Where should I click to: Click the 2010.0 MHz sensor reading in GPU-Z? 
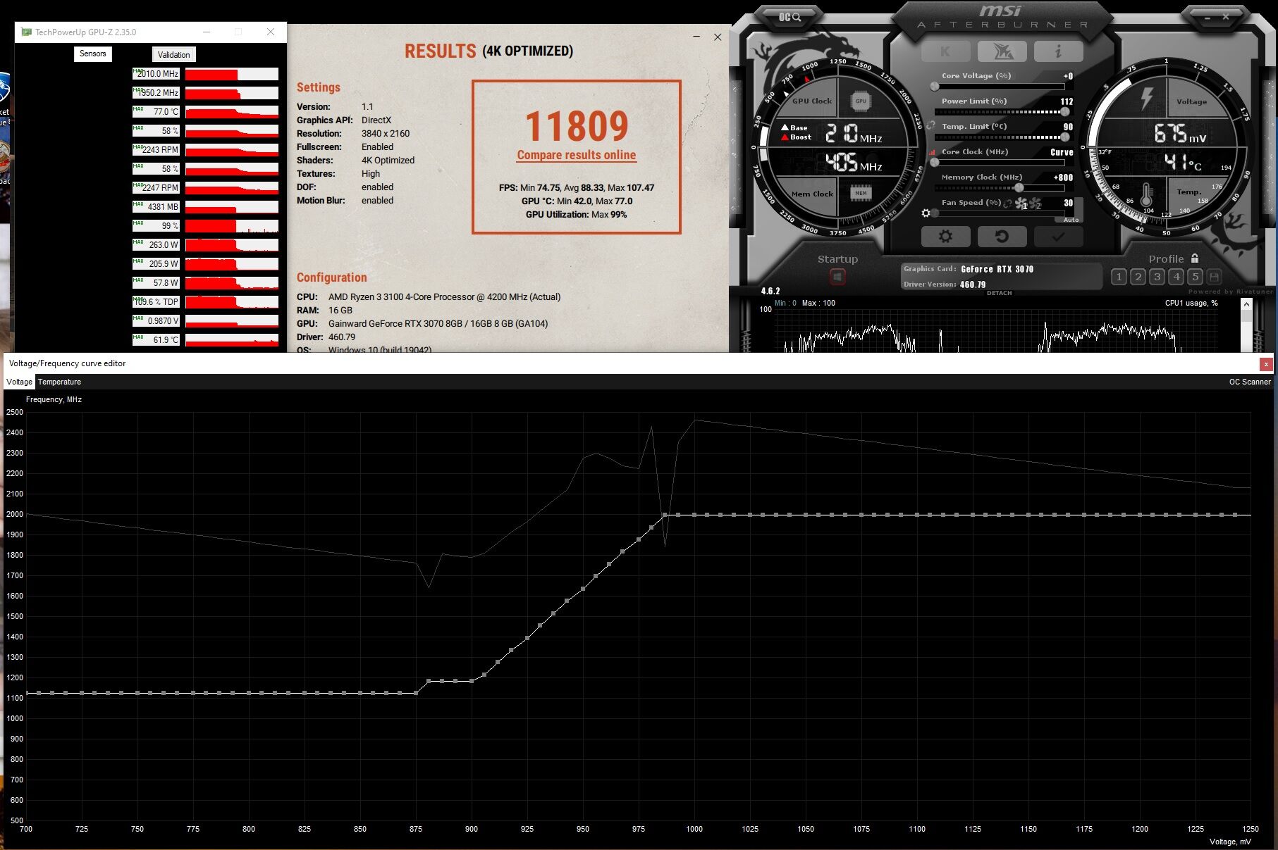[x=156, y=74]
